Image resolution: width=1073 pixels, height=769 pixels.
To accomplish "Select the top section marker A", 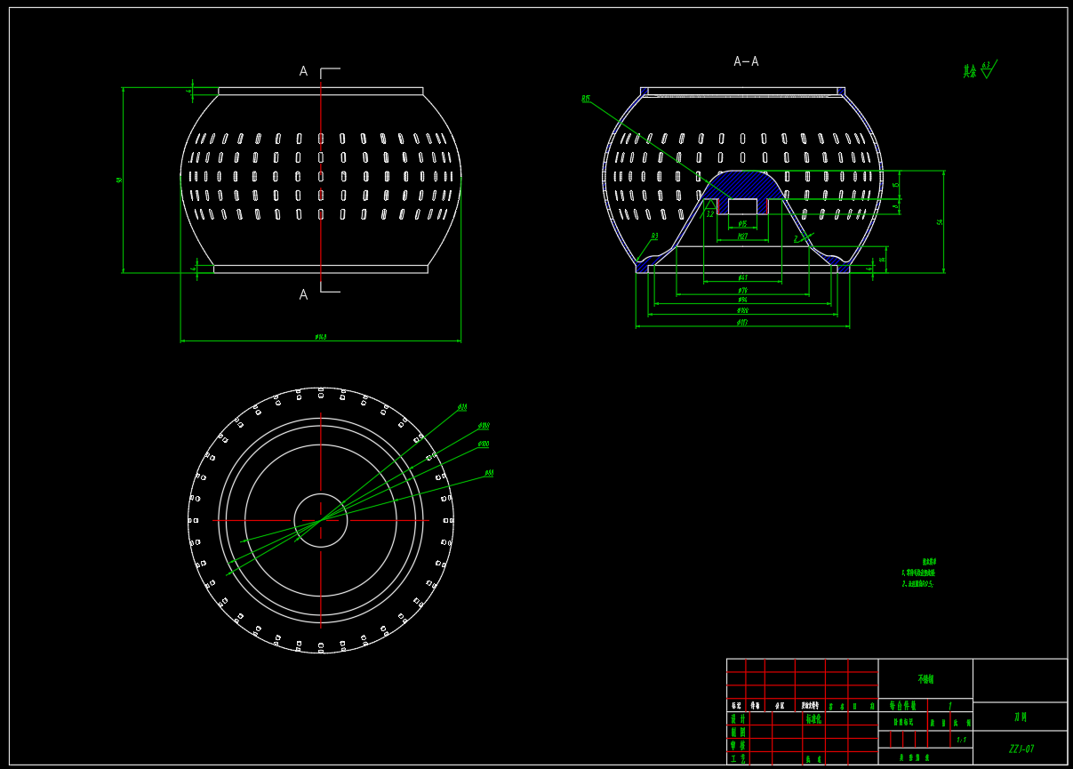I will click(x=303, y=71).
